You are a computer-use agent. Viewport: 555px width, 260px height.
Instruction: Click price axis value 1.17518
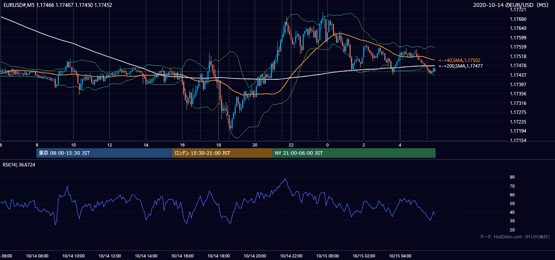518,56
